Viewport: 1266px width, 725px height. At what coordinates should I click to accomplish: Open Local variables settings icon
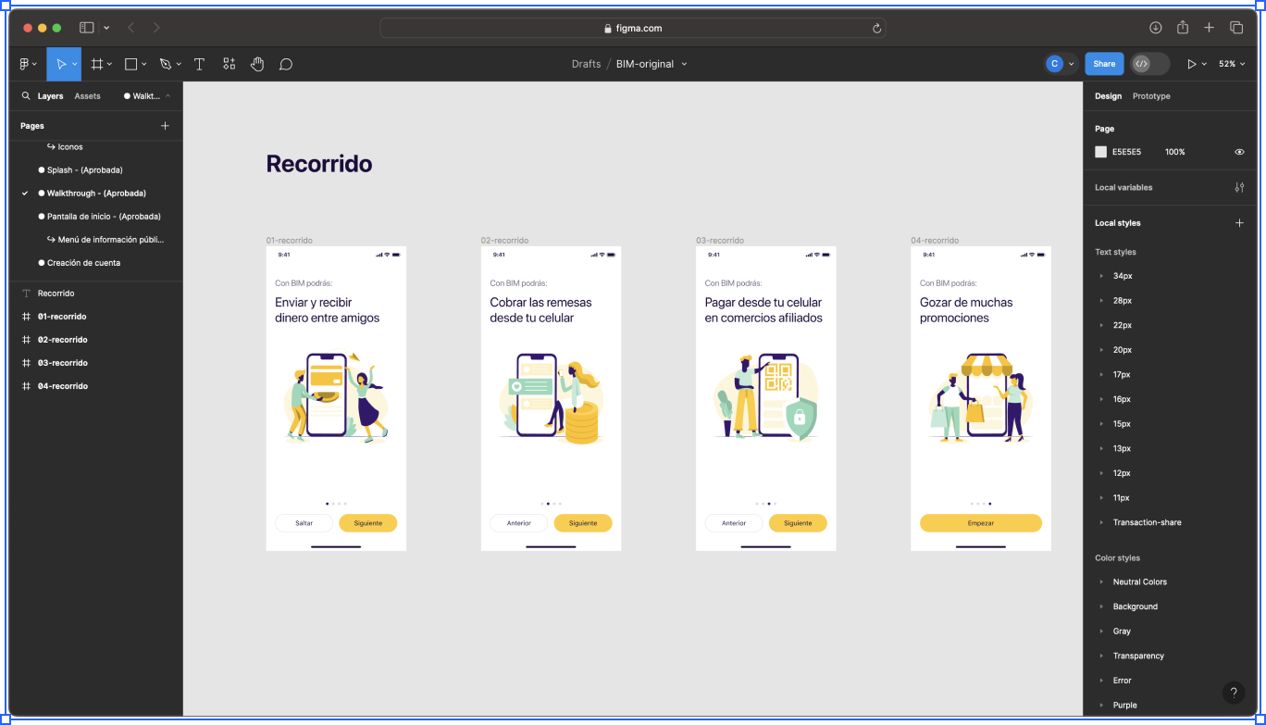[x=1239, y=187]
